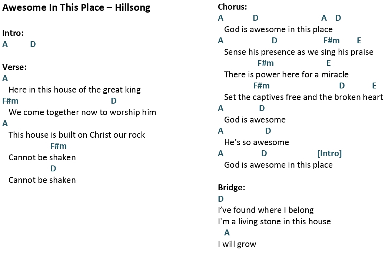Click lyric Here in this house of the great king
Image resolution: width=392 pixels, height=258 pixels.
74,90
